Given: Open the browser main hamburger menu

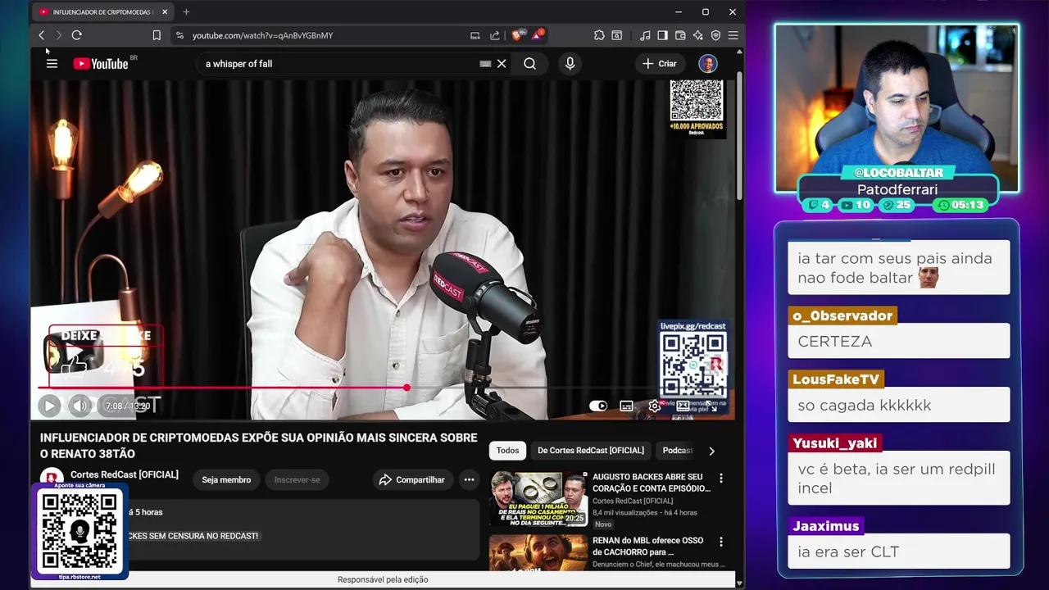Looking at the screenshot, I should pyautogui.click(x=733, y=35).
